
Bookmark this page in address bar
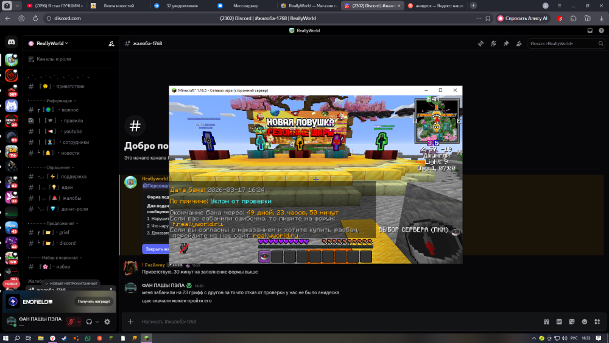point(488,18)
